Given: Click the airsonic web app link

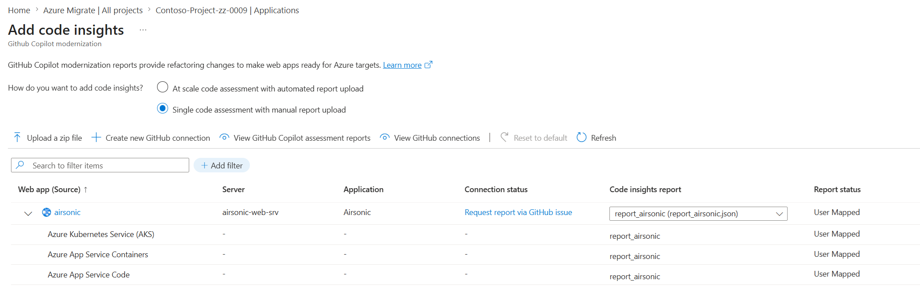Looking at the screenshot, I should pyautogui.click(x=67, y=212).
